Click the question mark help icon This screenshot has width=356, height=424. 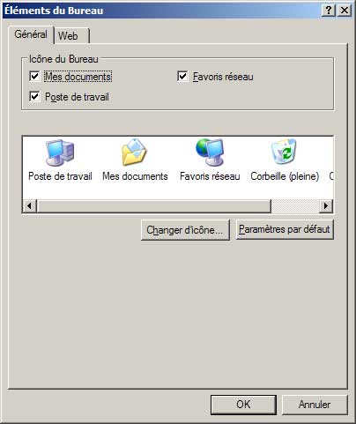tap(329, 11)
